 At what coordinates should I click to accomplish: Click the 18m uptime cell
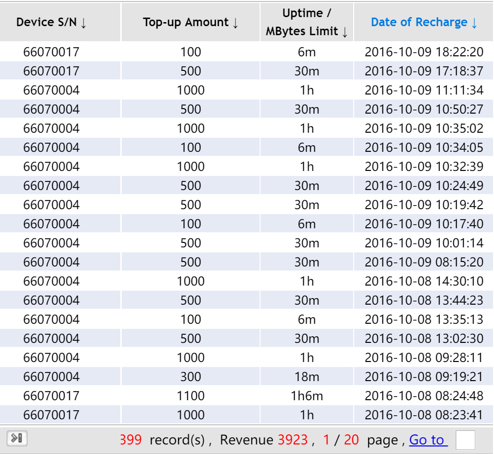point(306,377)
